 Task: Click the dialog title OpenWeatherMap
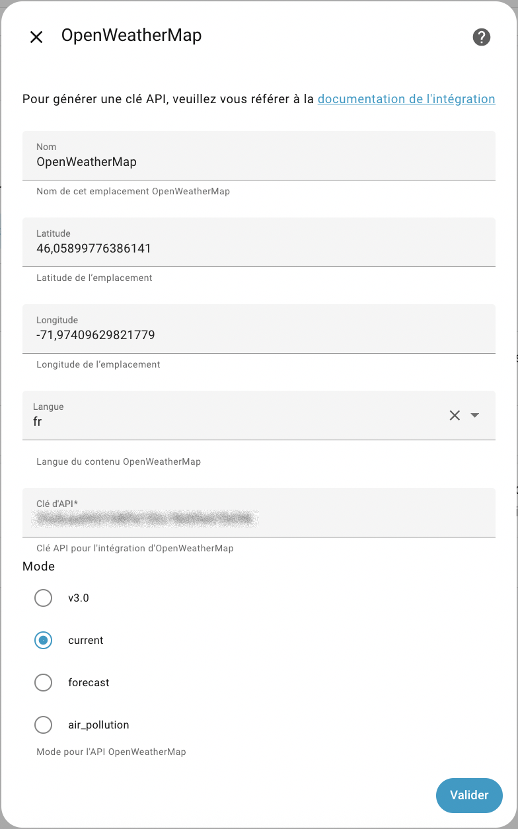pos(131,35)
